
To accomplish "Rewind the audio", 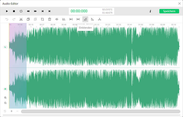I will tap(28, 11).
